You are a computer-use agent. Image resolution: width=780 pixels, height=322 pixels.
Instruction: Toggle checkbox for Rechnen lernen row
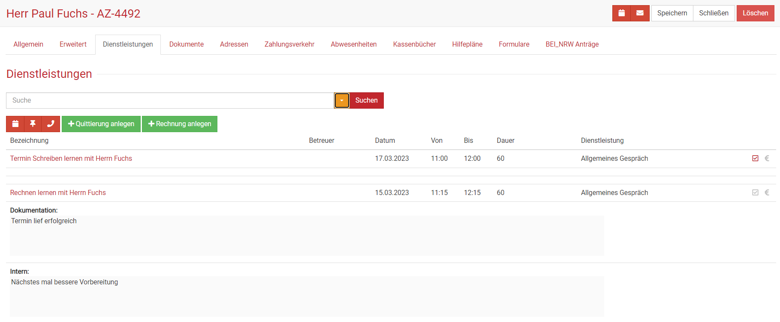click(x=755, y=193)
